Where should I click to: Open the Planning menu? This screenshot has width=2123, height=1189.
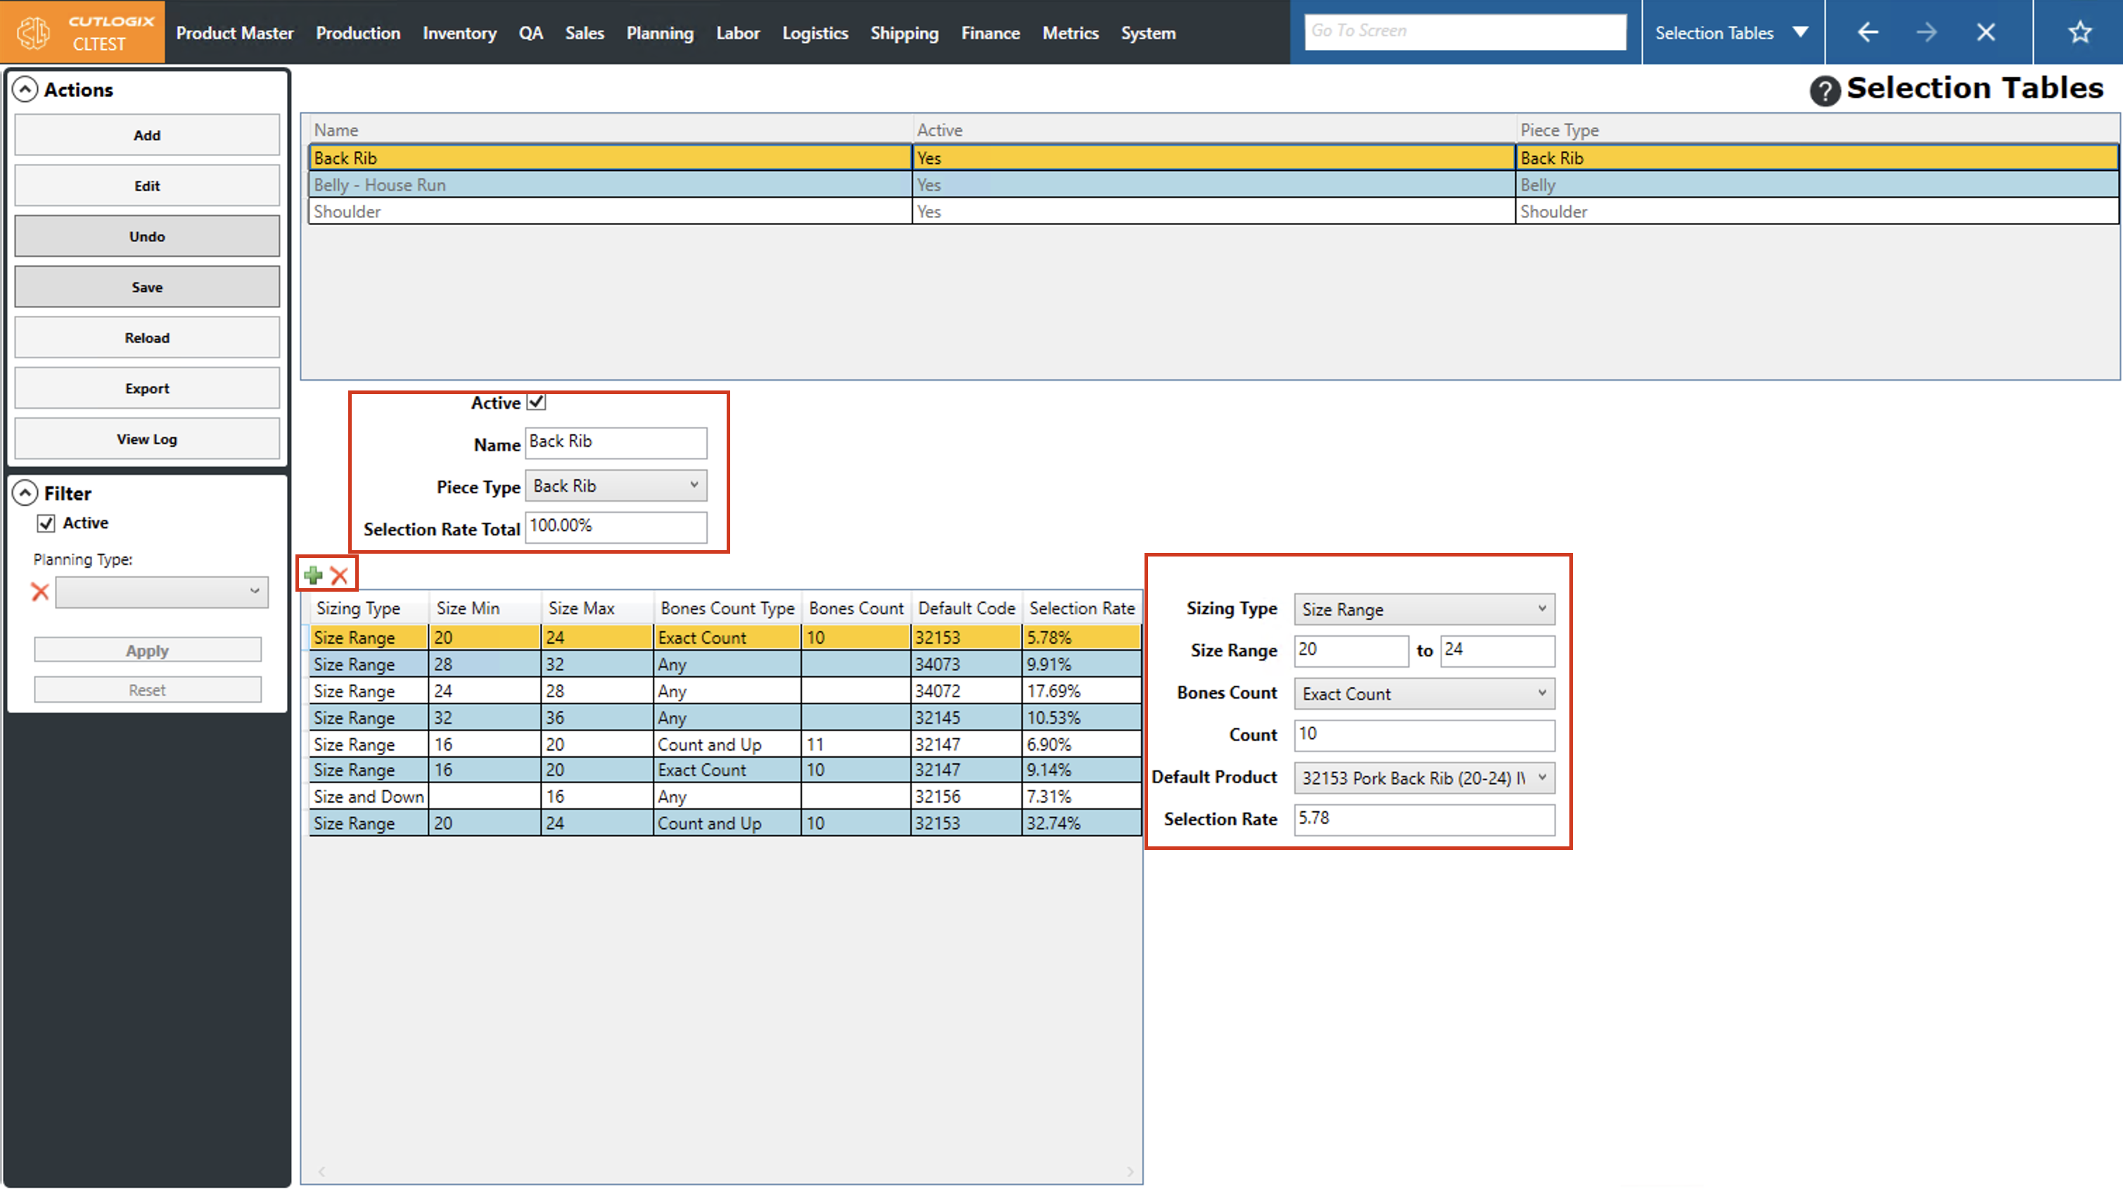click(x=659, y=33)
